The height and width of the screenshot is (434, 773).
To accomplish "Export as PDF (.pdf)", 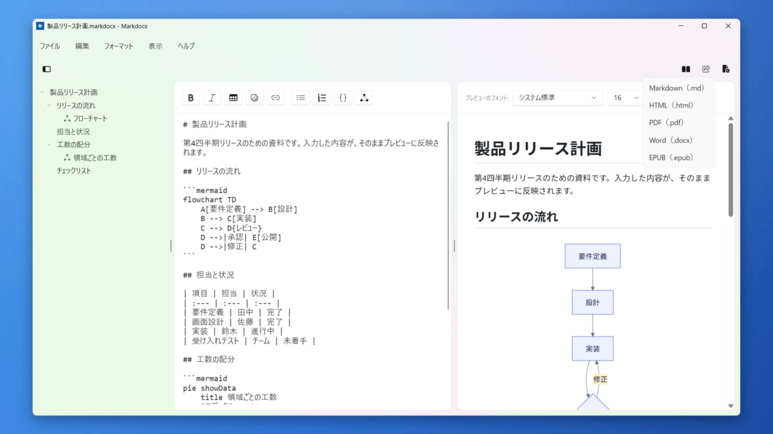I will (x=678, y=123).
